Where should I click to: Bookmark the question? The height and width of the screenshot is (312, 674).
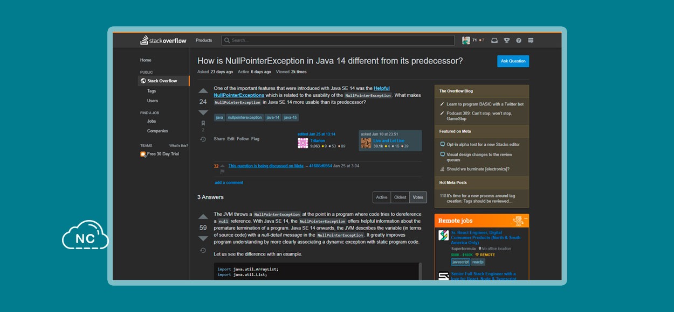click(x=203, y=123)
